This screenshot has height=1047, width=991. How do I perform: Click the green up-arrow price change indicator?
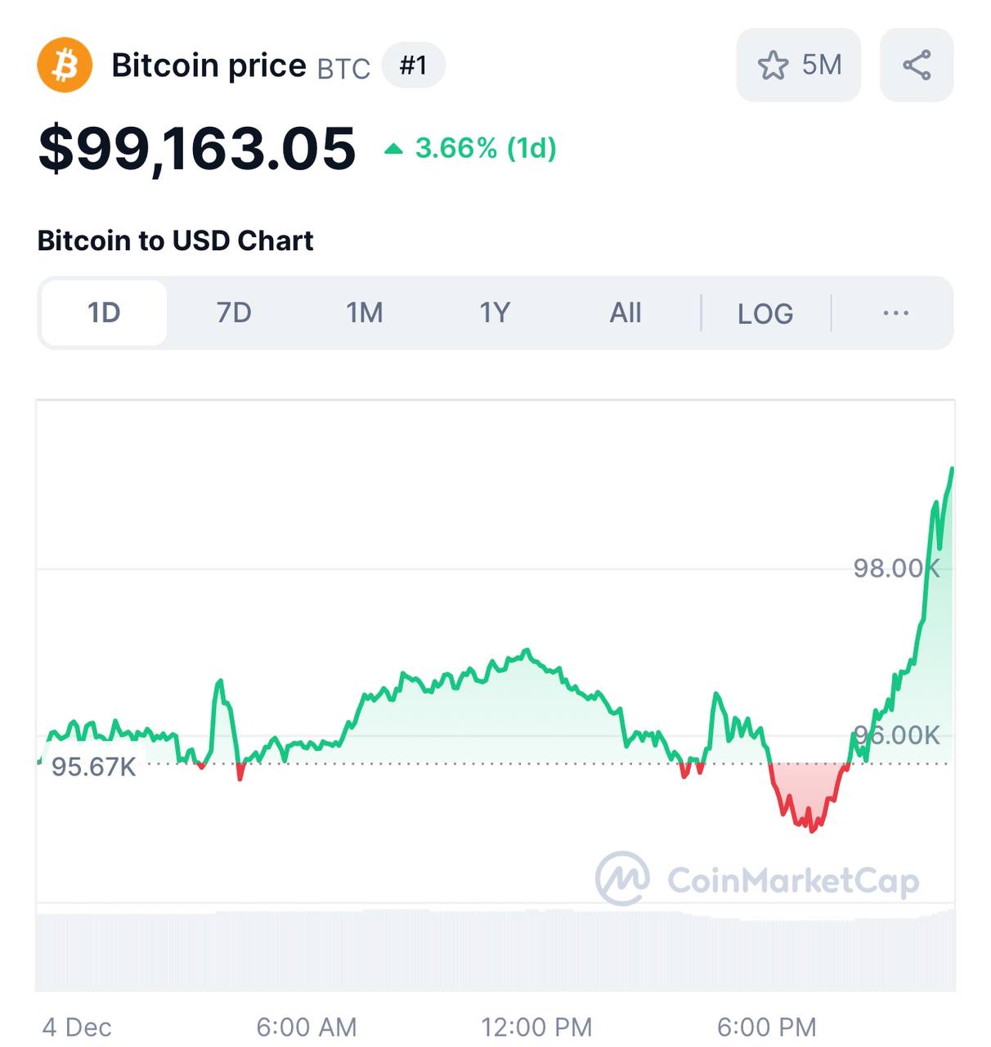tap(394, 149)
